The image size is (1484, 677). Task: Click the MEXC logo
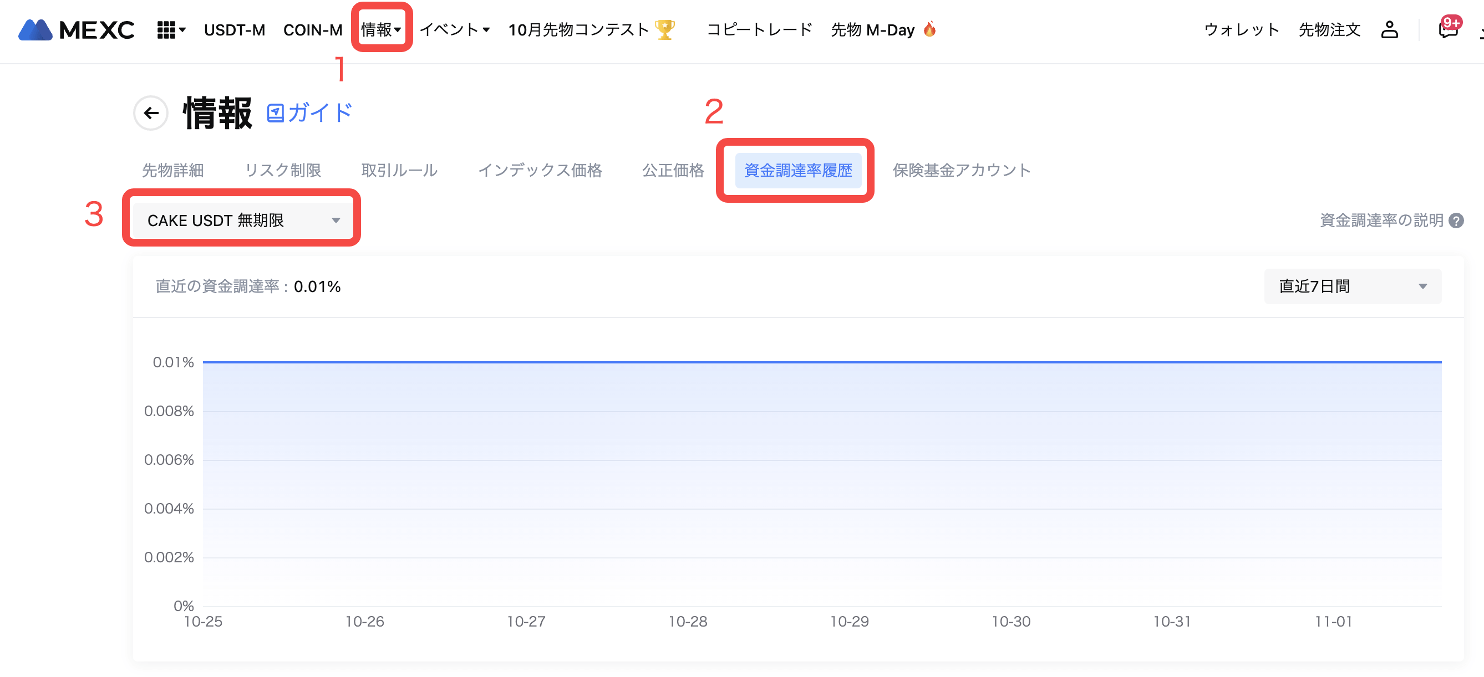pyautogui.click(x=77, y=30)
